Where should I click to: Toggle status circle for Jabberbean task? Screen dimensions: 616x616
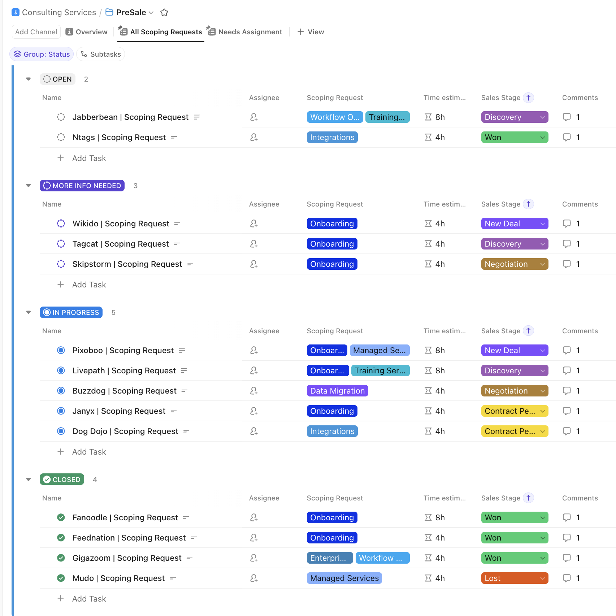pos(61,117)
